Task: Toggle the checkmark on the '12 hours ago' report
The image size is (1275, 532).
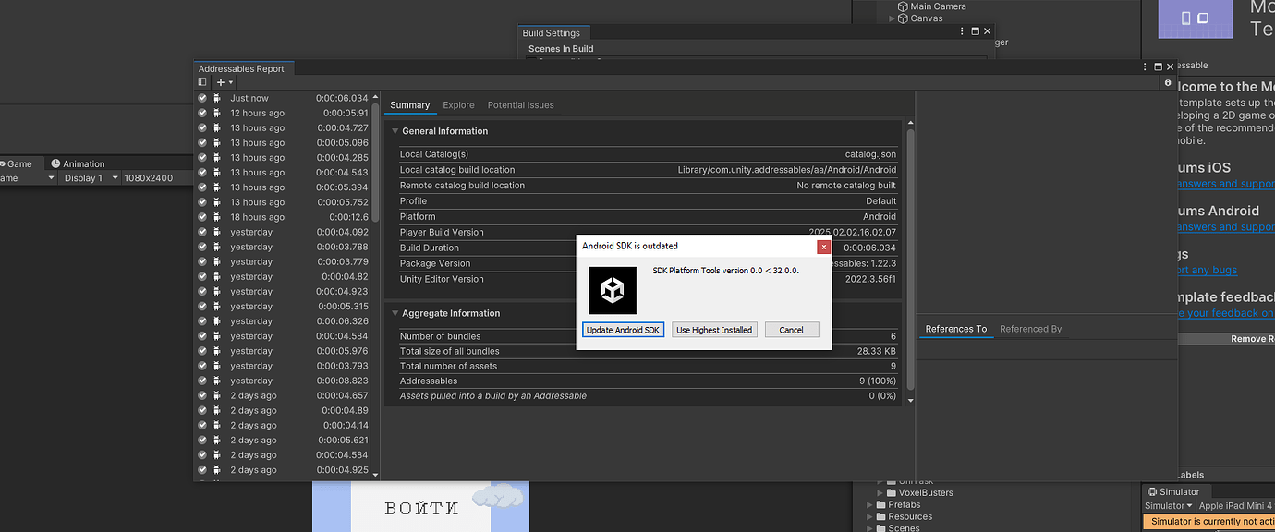Action: click(201, 112)
